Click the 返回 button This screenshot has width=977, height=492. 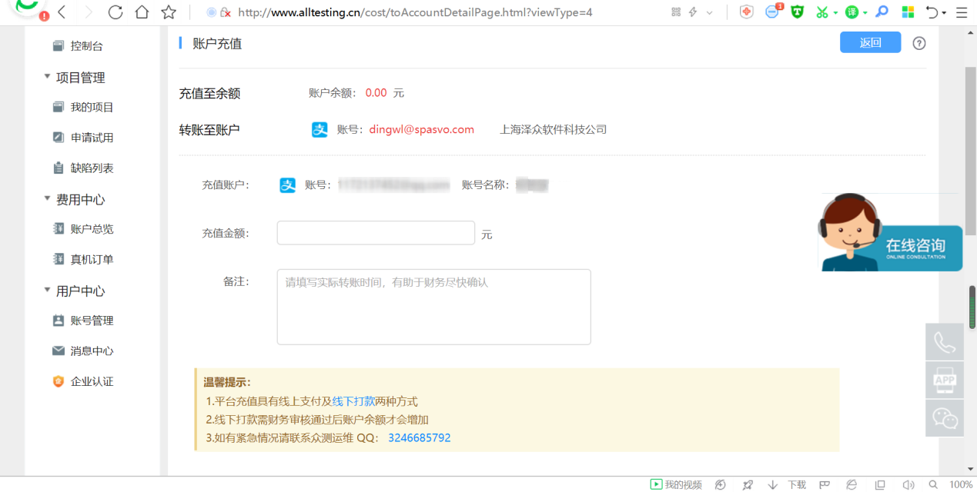pos(870,43)
